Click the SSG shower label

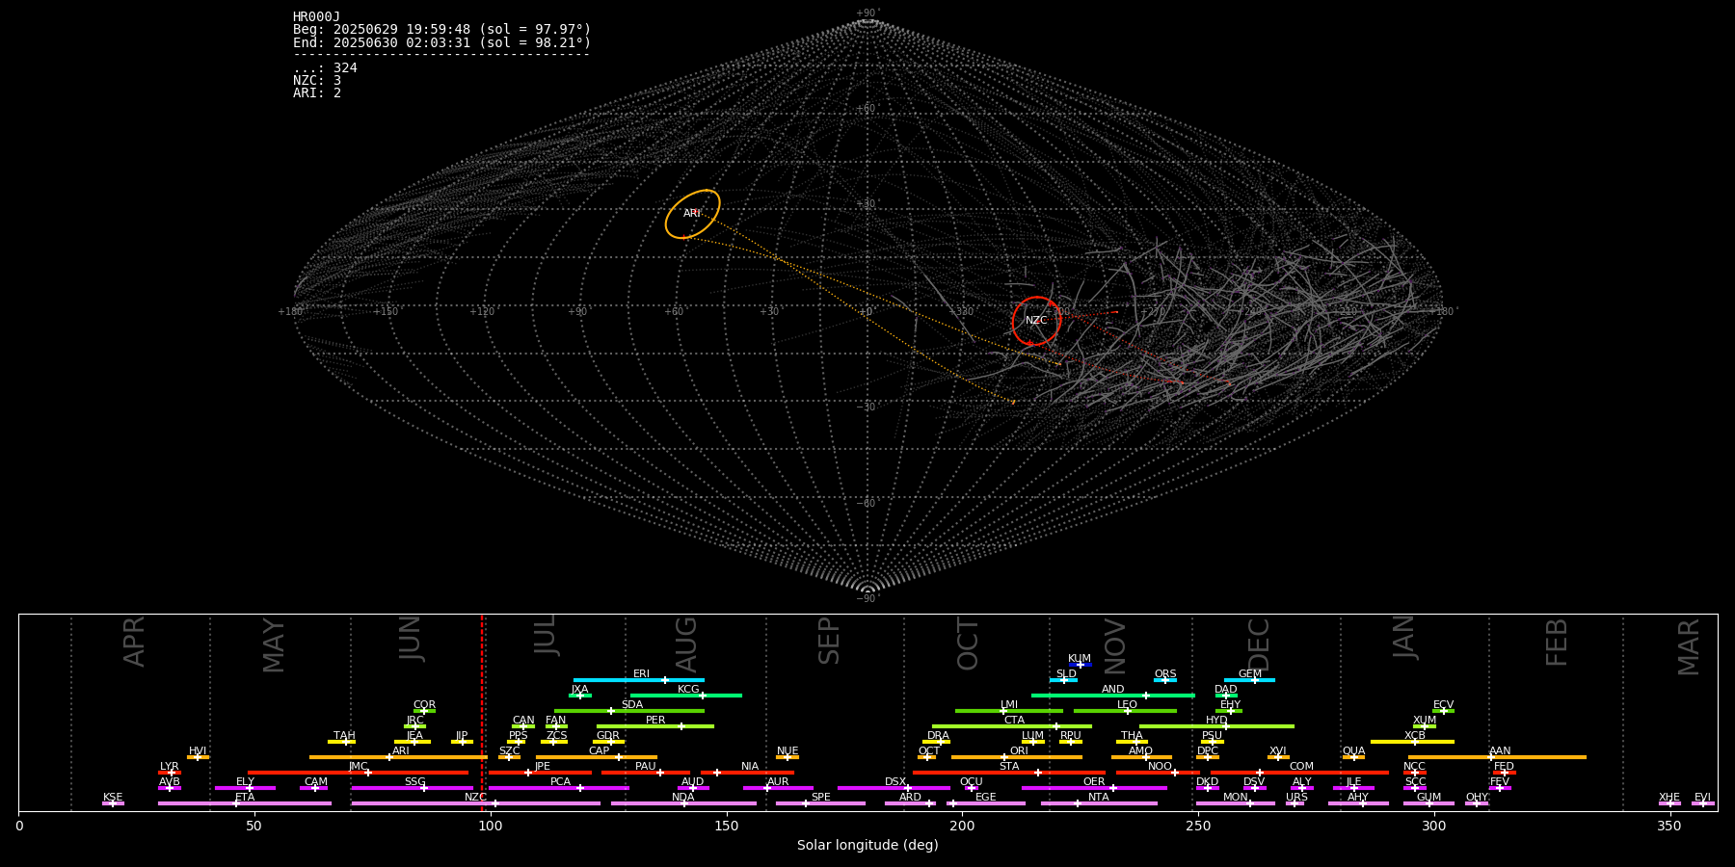tap(415, 781)
